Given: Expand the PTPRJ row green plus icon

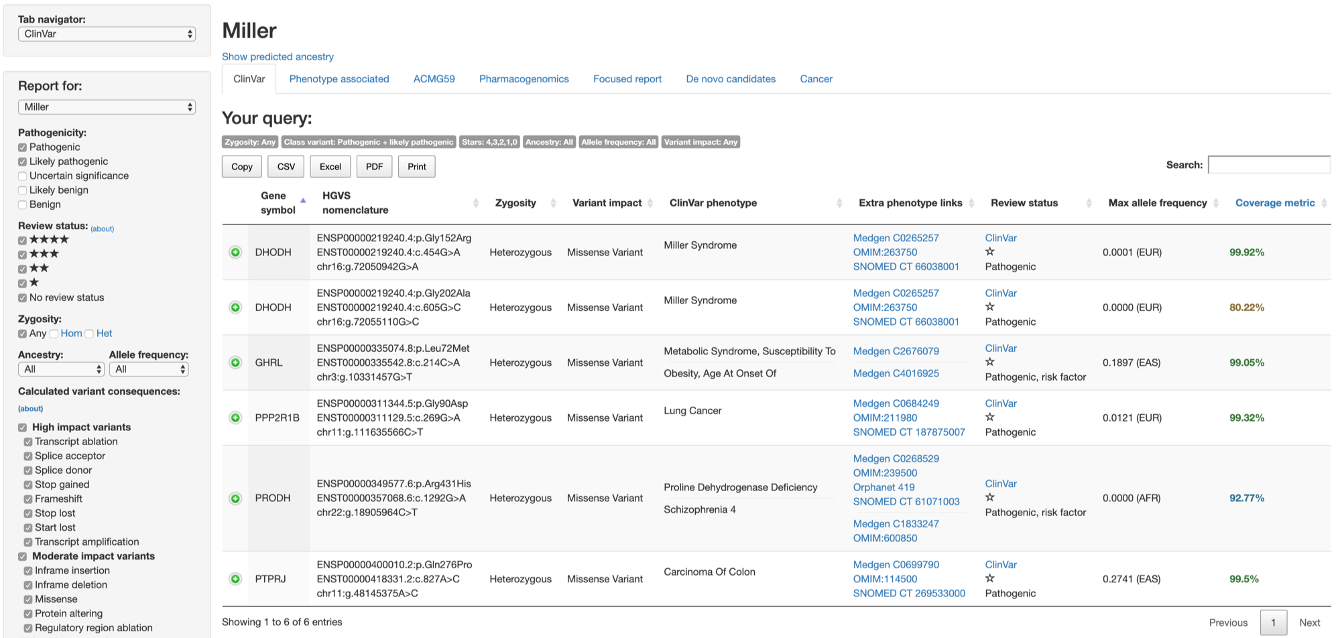Looking at the screenshot, I should click(x=235, y=579).
